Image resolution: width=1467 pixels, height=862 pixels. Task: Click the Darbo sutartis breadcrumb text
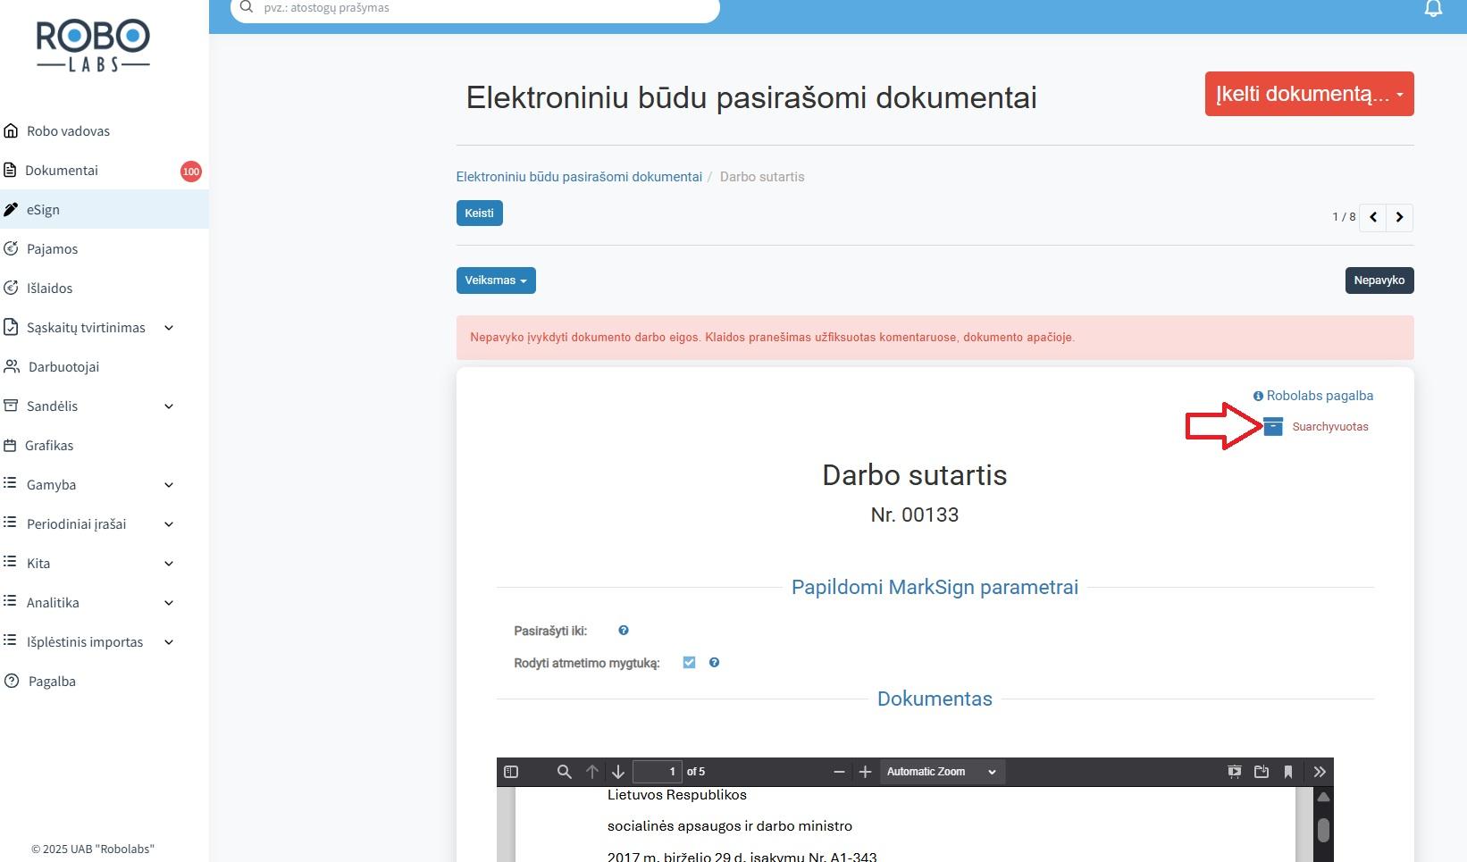coord(762,177)
